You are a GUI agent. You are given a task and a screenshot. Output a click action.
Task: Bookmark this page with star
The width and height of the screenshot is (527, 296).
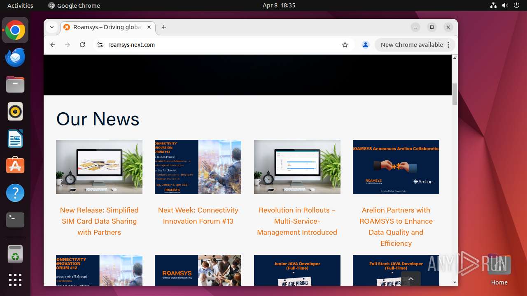pyautogui.click(x=345, y=45)
